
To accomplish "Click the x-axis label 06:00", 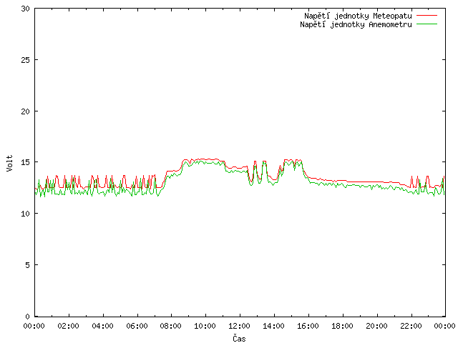I will coord(137,326).
